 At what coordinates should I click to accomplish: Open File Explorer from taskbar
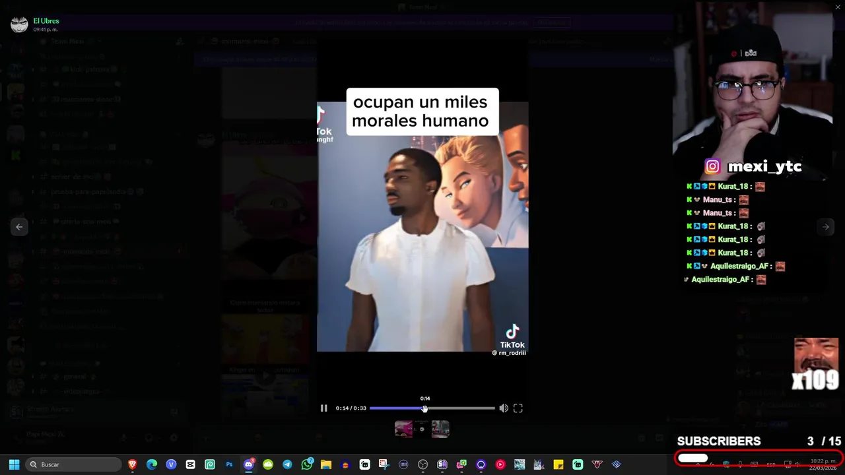coord(326,464)
